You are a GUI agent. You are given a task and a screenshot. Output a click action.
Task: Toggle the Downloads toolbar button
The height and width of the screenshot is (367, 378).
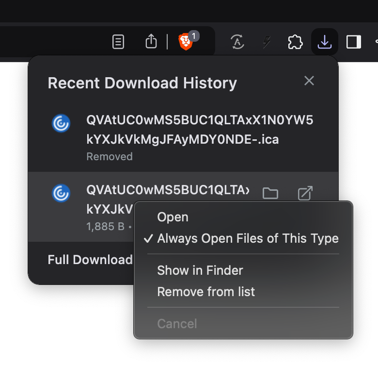[x=324, y=42]
